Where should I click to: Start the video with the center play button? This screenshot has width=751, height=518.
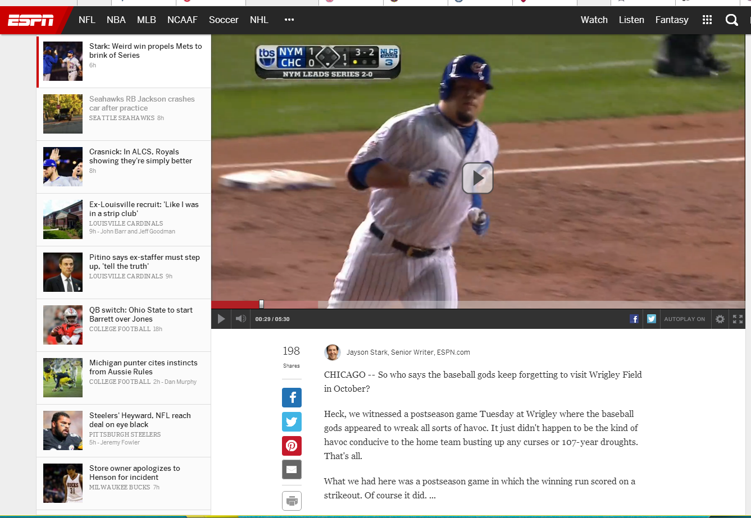[477, 178]
